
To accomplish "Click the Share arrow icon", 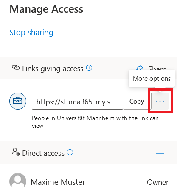I will click(138, 68).
